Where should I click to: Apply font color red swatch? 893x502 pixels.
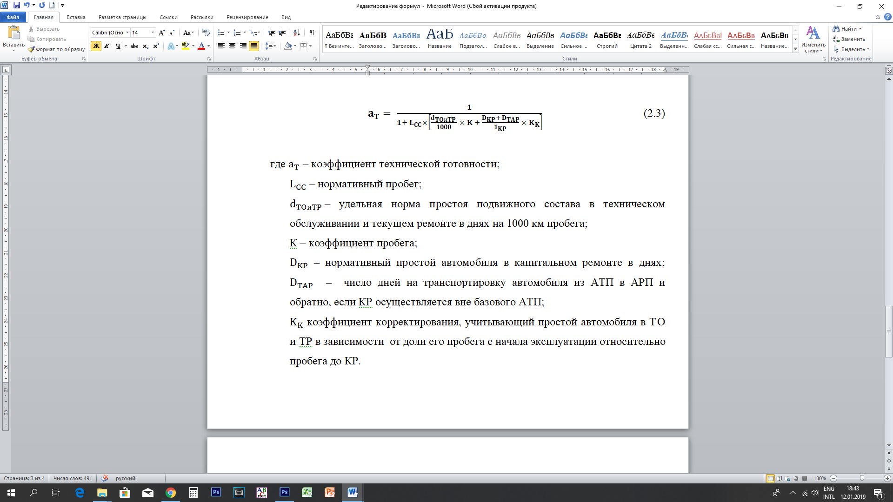(201, 46)
